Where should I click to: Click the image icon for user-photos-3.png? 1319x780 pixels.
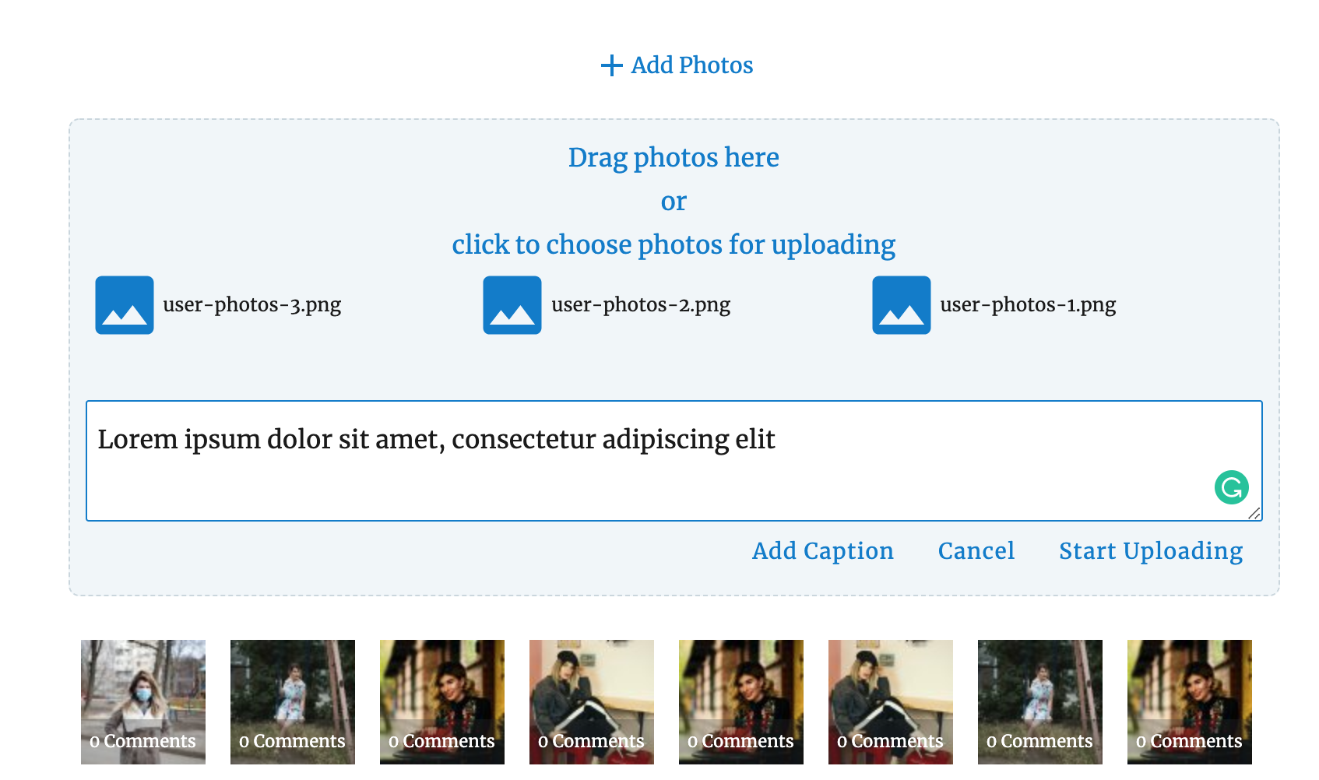point(125,305)
